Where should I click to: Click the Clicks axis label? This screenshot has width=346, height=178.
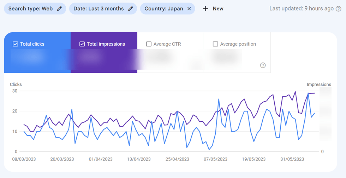click(16, 84)
